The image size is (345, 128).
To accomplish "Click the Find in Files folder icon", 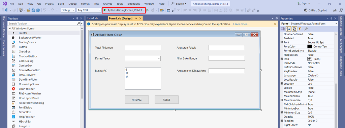I will point(162,10).
